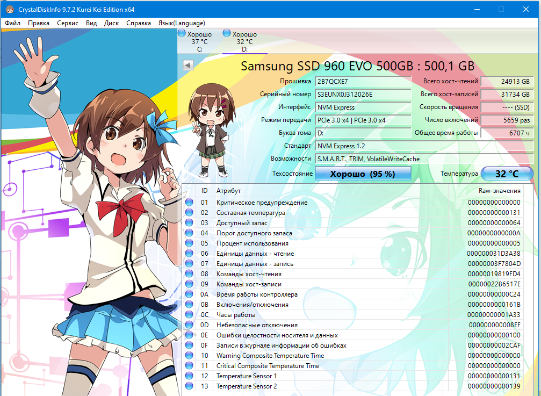Click the previous disk arrow button

tap(188, 65)
